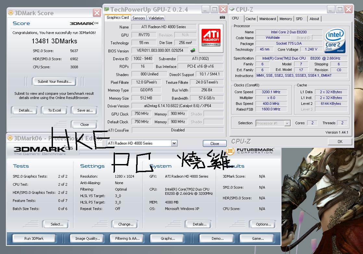Switch to the Validation tab in GPU-Z

point(156,18)
